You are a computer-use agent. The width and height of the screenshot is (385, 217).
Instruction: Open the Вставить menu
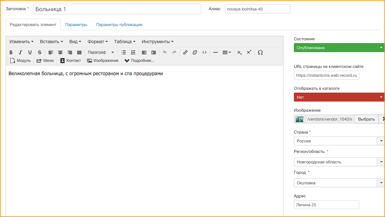[x=51, y=42]
